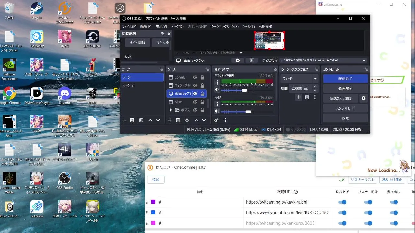
Task: Open HoYoPlay desktop shortcut
Action: [37, 39]
